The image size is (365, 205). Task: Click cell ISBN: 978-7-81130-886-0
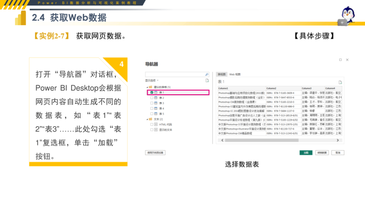[283, 106]
